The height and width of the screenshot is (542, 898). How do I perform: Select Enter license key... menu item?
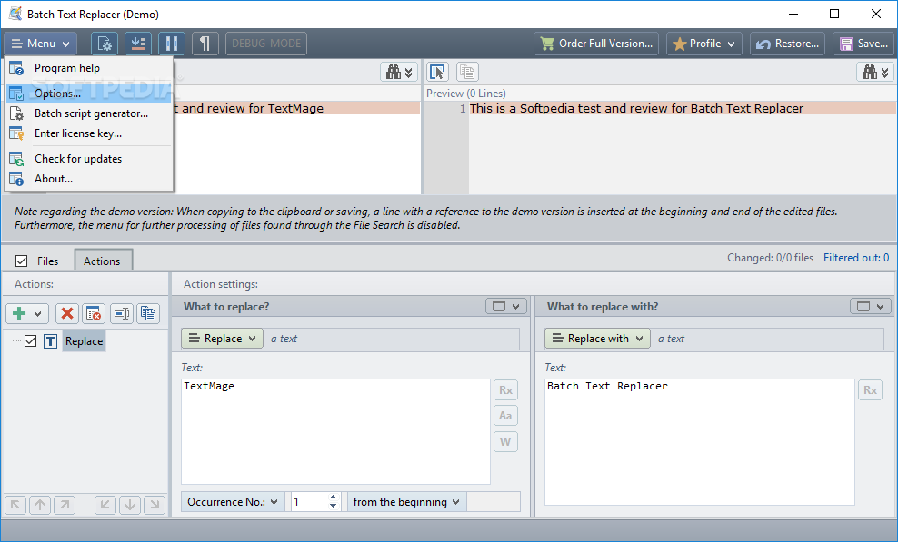click(89, 133)
